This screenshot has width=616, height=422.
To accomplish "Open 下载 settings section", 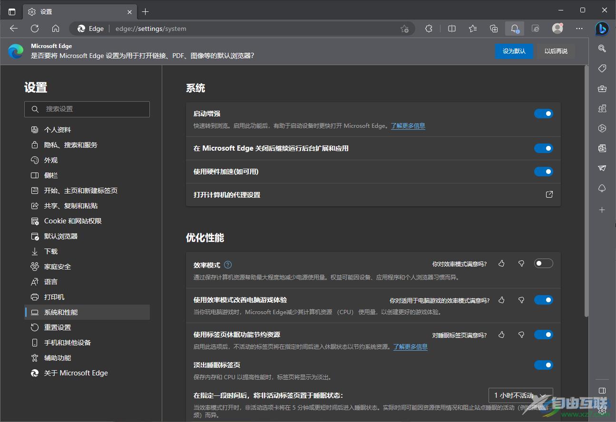I will point(87,251).
